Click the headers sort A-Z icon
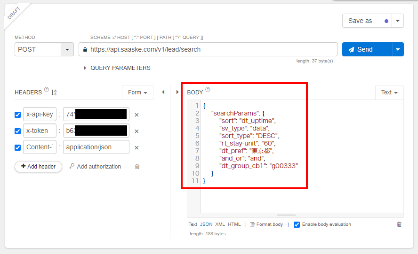 tap(54, 92)
